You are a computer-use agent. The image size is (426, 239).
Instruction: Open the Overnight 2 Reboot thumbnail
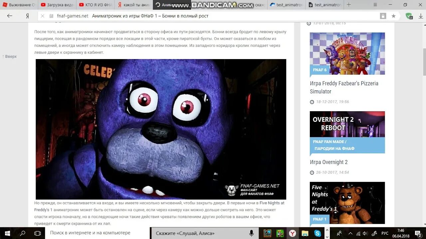(x=347, y=124)
